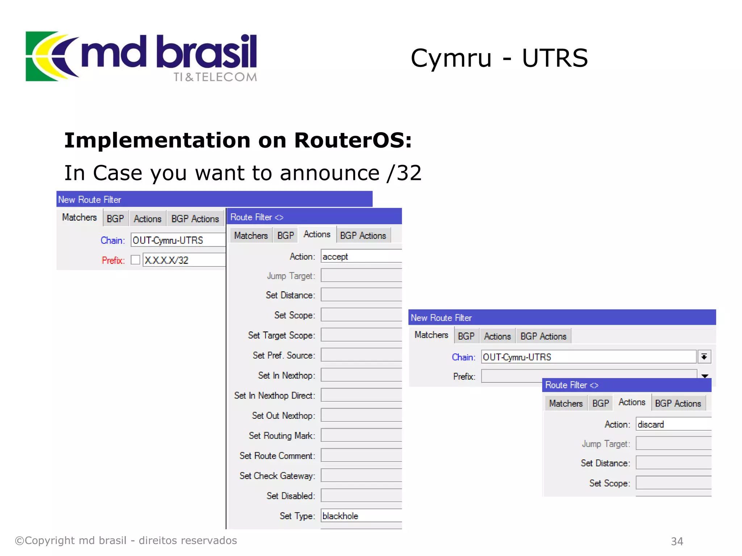Click the Set Pref. Source field
The width and height of the screenshot is (742, 556).
(361, 355)
